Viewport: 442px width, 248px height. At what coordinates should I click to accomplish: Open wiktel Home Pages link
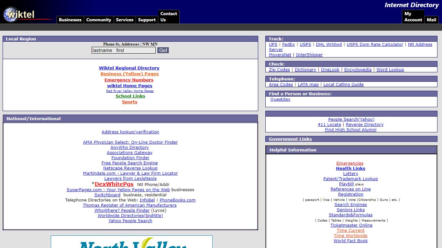(130, 86)
